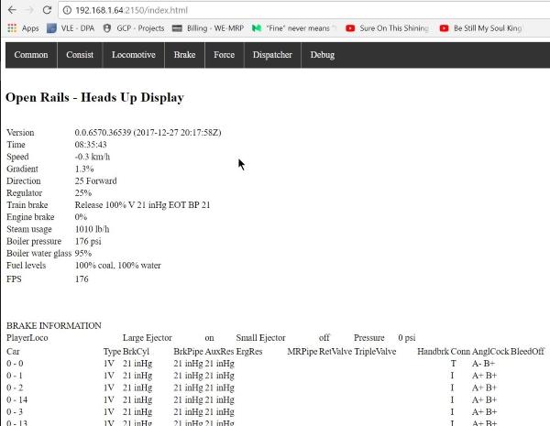Open the VLE - DPA bookmark
The height and width of the screenshot is (426, 550).
tap(71, 28)
